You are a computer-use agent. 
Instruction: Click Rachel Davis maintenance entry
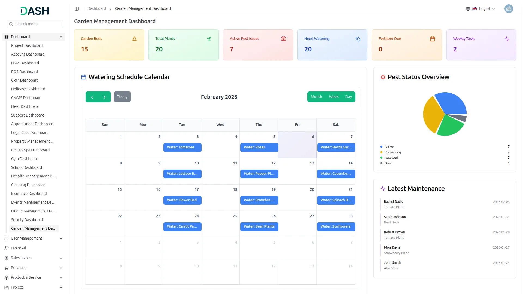coord(445,204)
